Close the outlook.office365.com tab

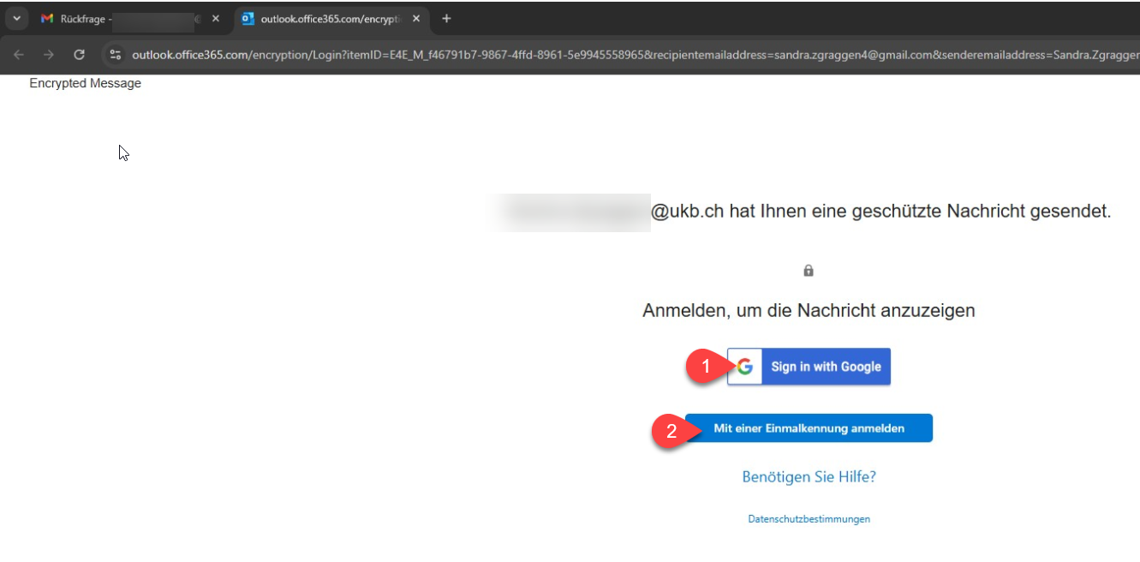pos(416,18)
